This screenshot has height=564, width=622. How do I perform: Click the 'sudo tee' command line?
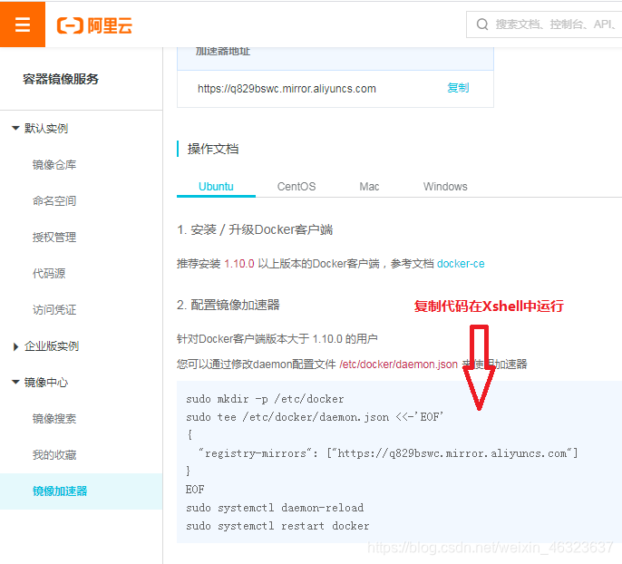315,417
